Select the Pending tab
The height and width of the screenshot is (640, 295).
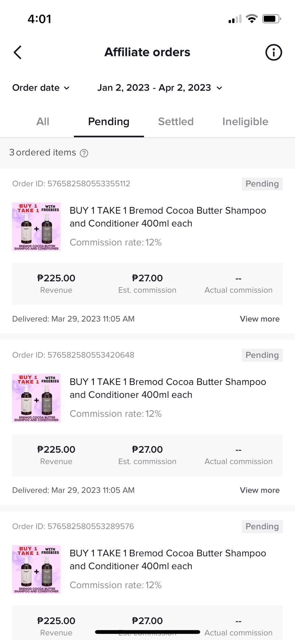pyautogui.click(x=109, y=122)
